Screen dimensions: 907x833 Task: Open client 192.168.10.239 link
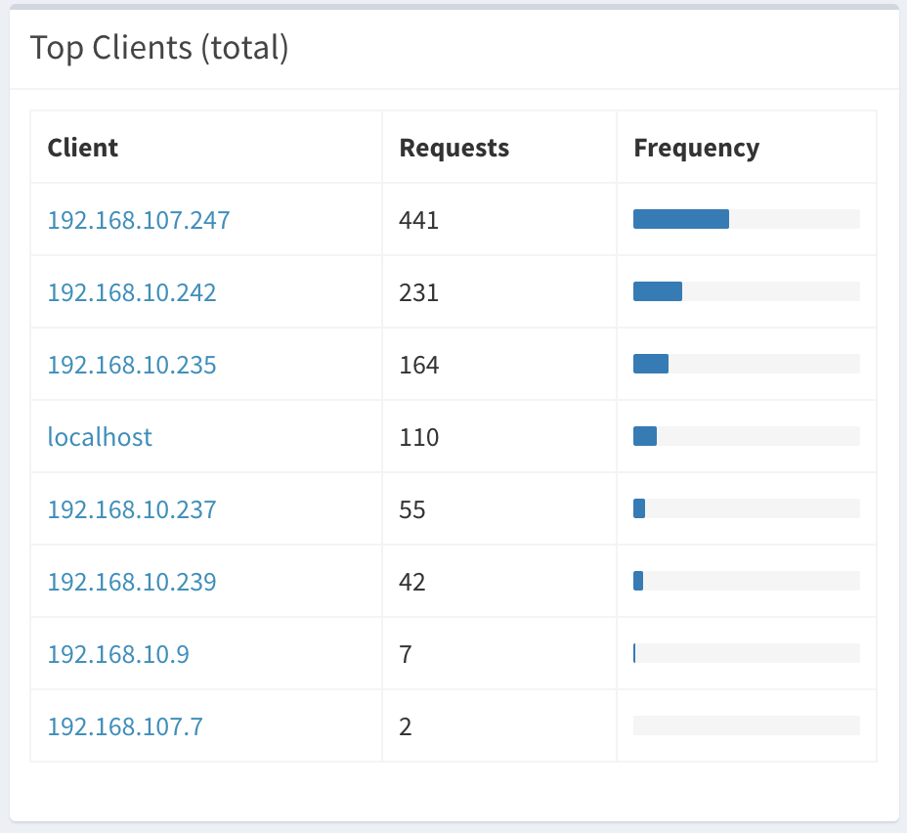point(132,582)
